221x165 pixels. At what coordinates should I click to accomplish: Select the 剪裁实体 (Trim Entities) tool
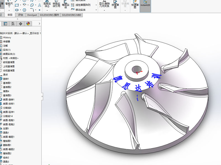click(47, 4)
